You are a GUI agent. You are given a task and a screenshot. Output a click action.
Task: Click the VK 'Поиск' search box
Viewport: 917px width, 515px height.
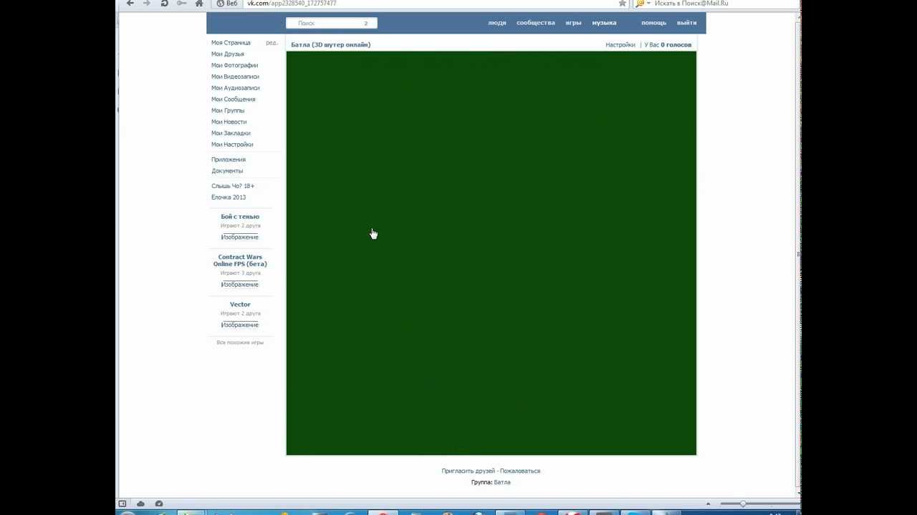(x=331, y=23)
